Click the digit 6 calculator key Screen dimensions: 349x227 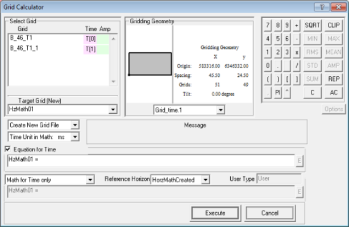tap(287, 39)
